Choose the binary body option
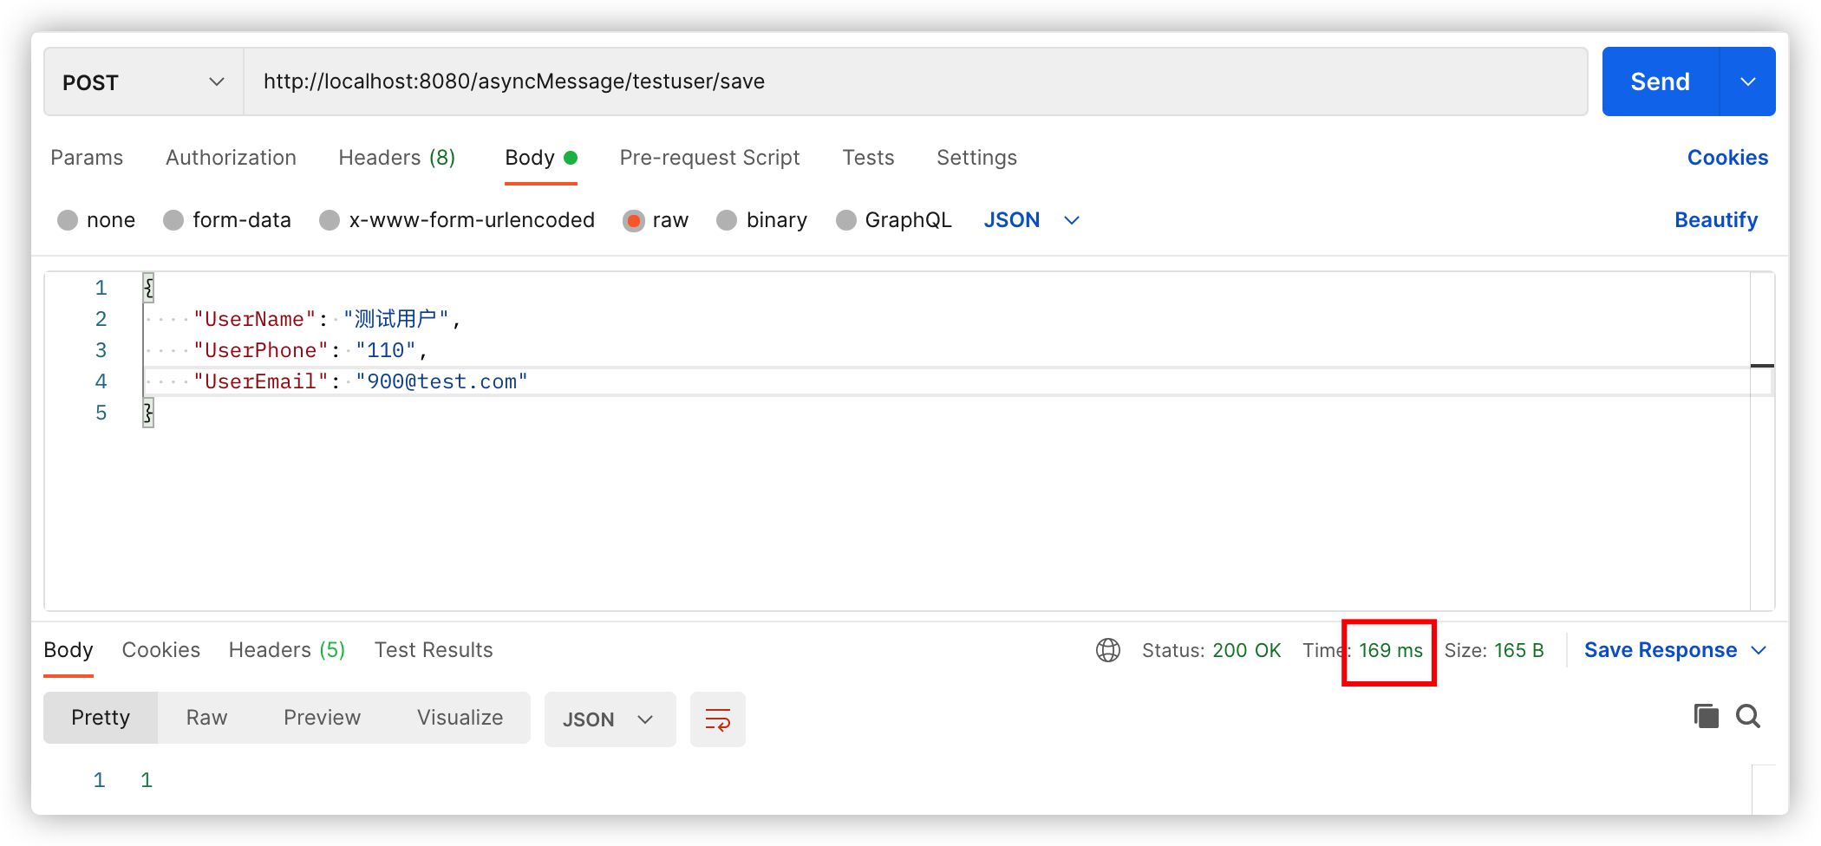Viewport: 1821px width, 846px height. click(727, 220)
